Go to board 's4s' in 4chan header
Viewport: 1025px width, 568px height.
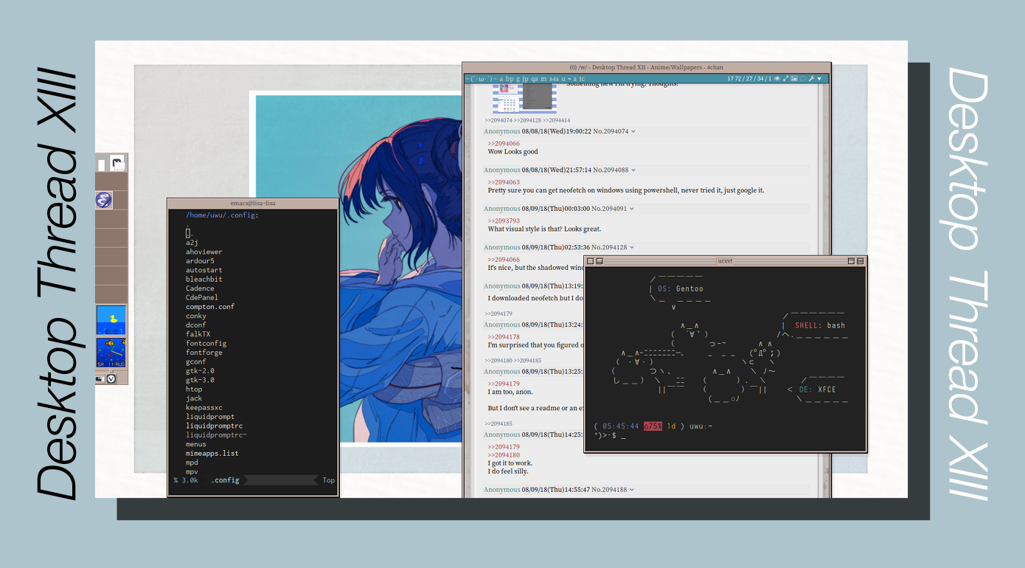point(553,78)
